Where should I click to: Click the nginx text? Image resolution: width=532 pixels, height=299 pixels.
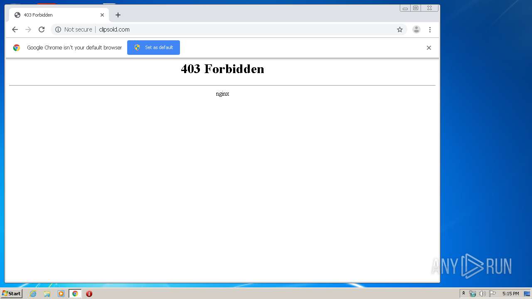pyautogui.click(x=222, y=94)
